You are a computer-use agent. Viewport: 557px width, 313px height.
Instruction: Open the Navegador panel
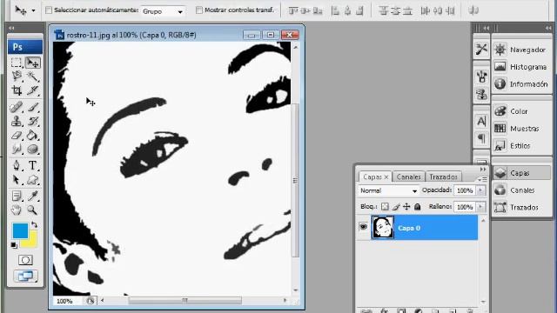tap(521, 50)
